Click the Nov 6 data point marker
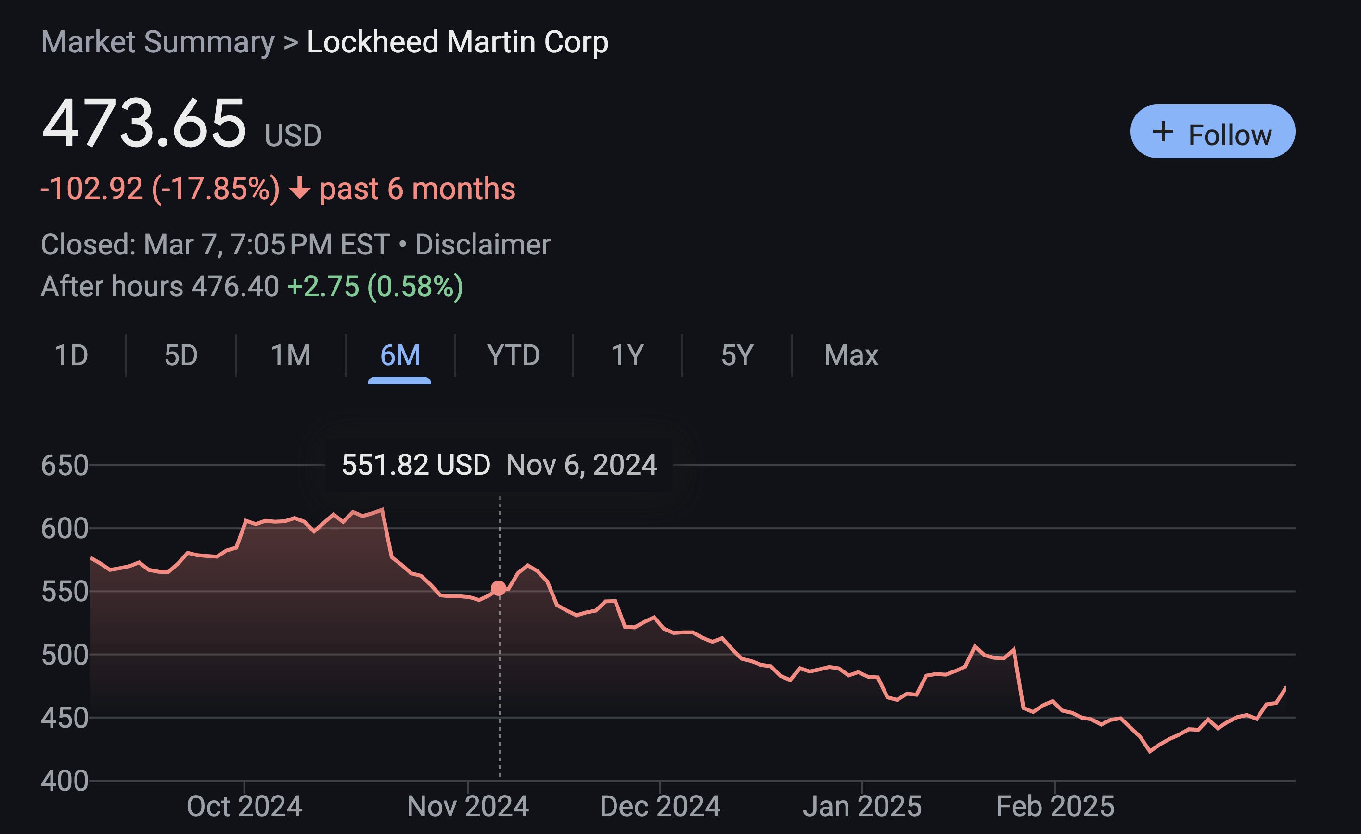 [498, 588]
